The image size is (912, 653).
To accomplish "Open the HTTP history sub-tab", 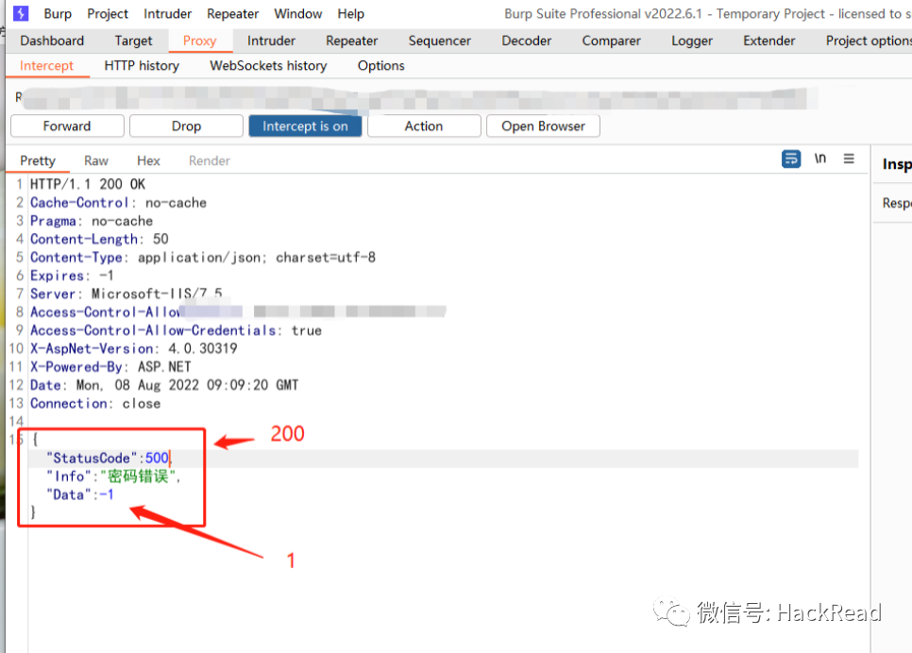I will 142,66.
